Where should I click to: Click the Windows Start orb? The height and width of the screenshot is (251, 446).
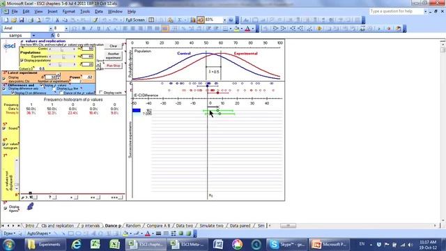click(9, 245)
